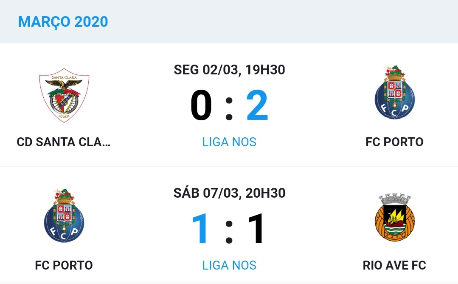458x284 pixels.
Task: Click the SÁB 07/03, 20H30 match date
Action: [229, 193]
